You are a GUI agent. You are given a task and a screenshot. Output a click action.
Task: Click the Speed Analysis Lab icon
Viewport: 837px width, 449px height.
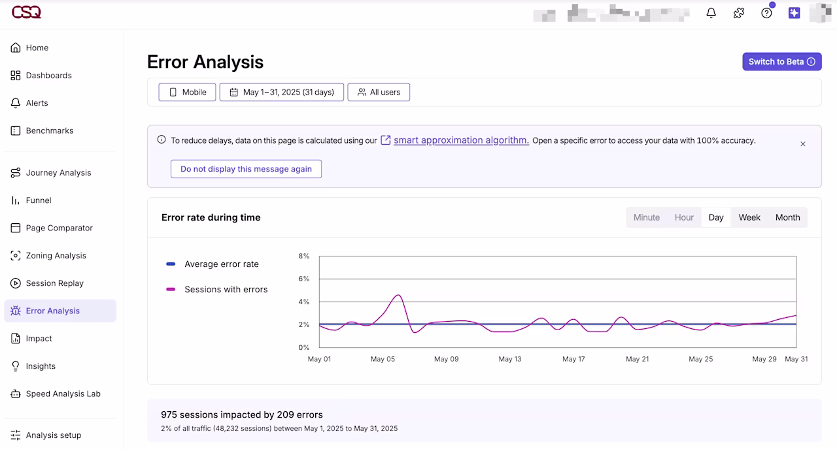tap(16, 394)
